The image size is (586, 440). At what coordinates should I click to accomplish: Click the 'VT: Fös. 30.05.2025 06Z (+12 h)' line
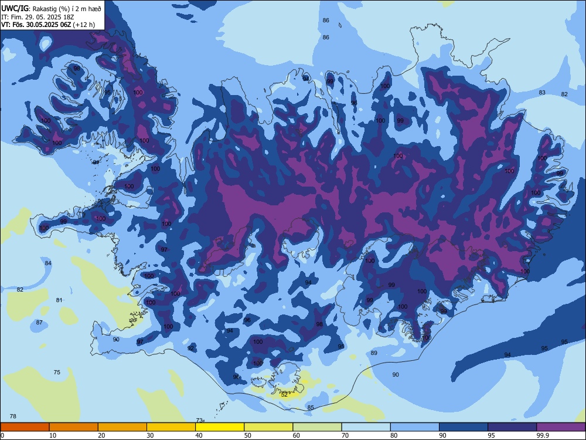pyautogui.click(x=48, y=25)
